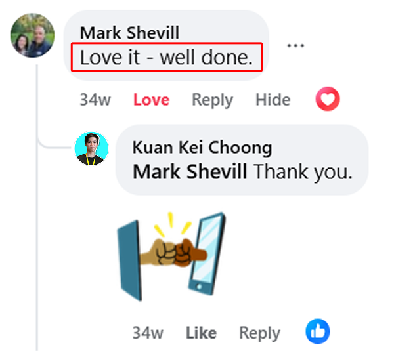Open the 34w timestamp on Kuan's reply
The height and width of the screenshot is (351, 415).
click(148, 333)
